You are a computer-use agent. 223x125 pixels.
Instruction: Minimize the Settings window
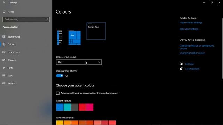204,3
